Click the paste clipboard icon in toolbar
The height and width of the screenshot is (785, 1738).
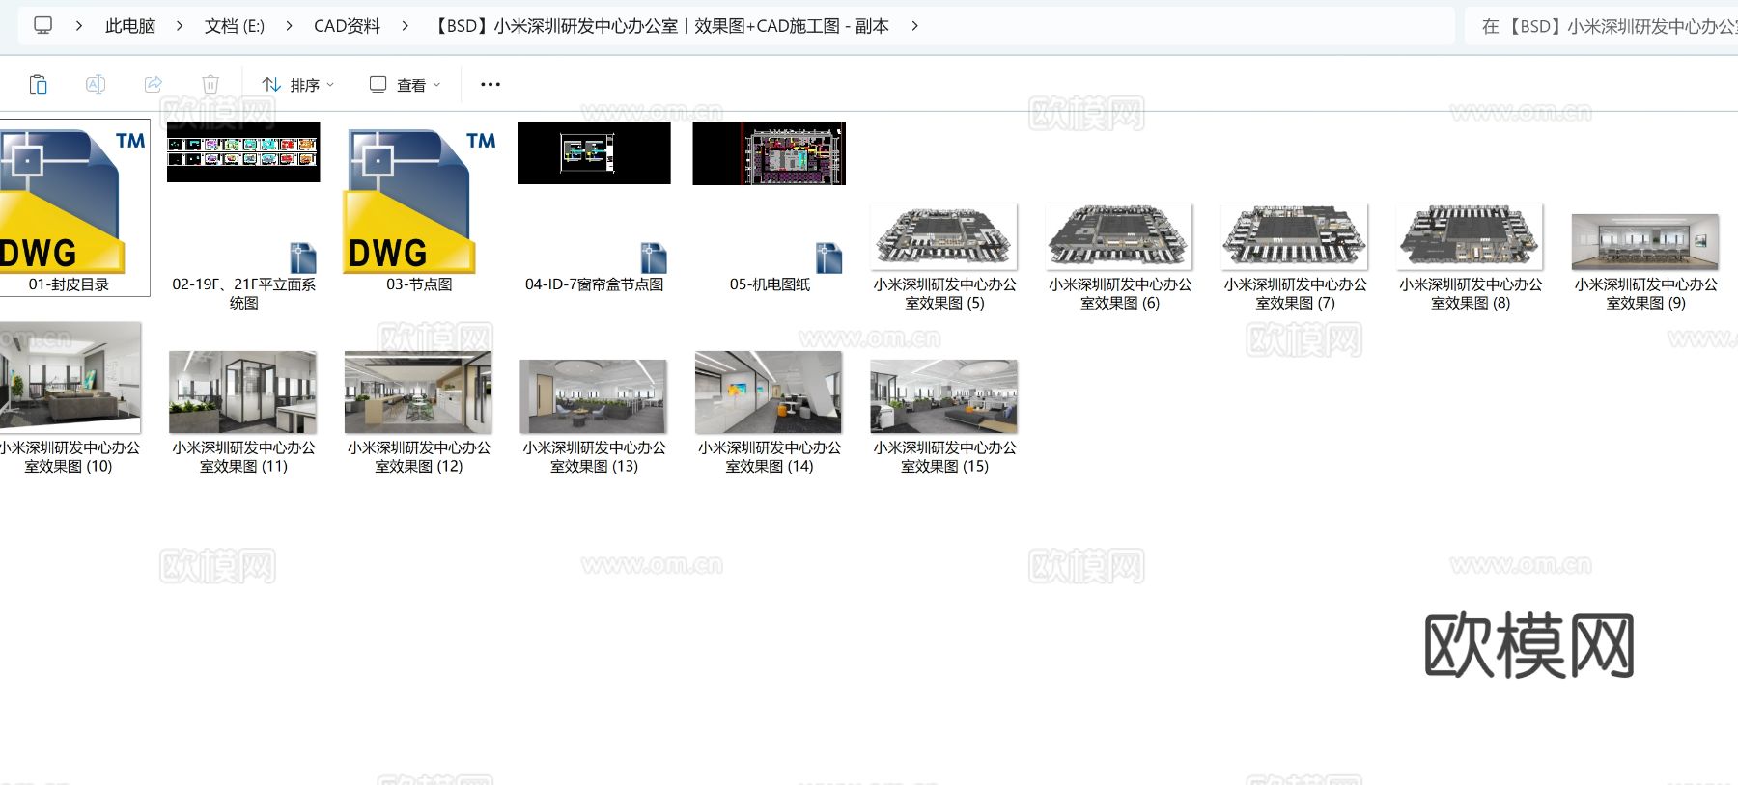[39, 85]
